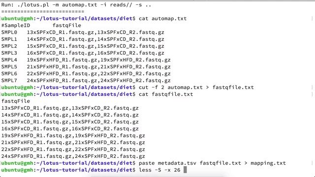Click the output line starting with 24xSPFxHFD_R1.fastq.gz
Screen dimensions: 315x177
click(x=73, y=156)
